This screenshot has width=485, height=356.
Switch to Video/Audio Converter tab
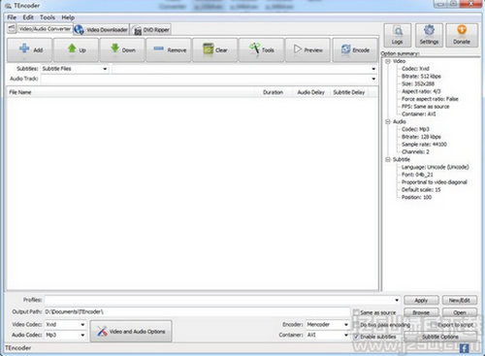[40, 29]
